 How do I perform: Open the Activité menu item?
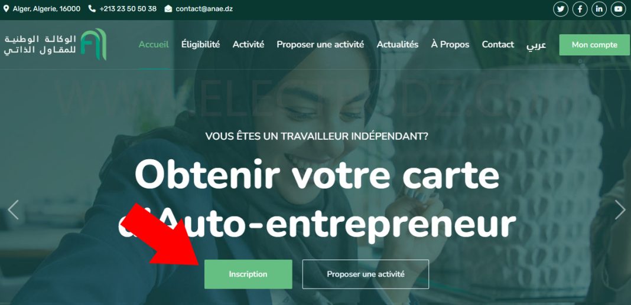click(x=248, y=45)
